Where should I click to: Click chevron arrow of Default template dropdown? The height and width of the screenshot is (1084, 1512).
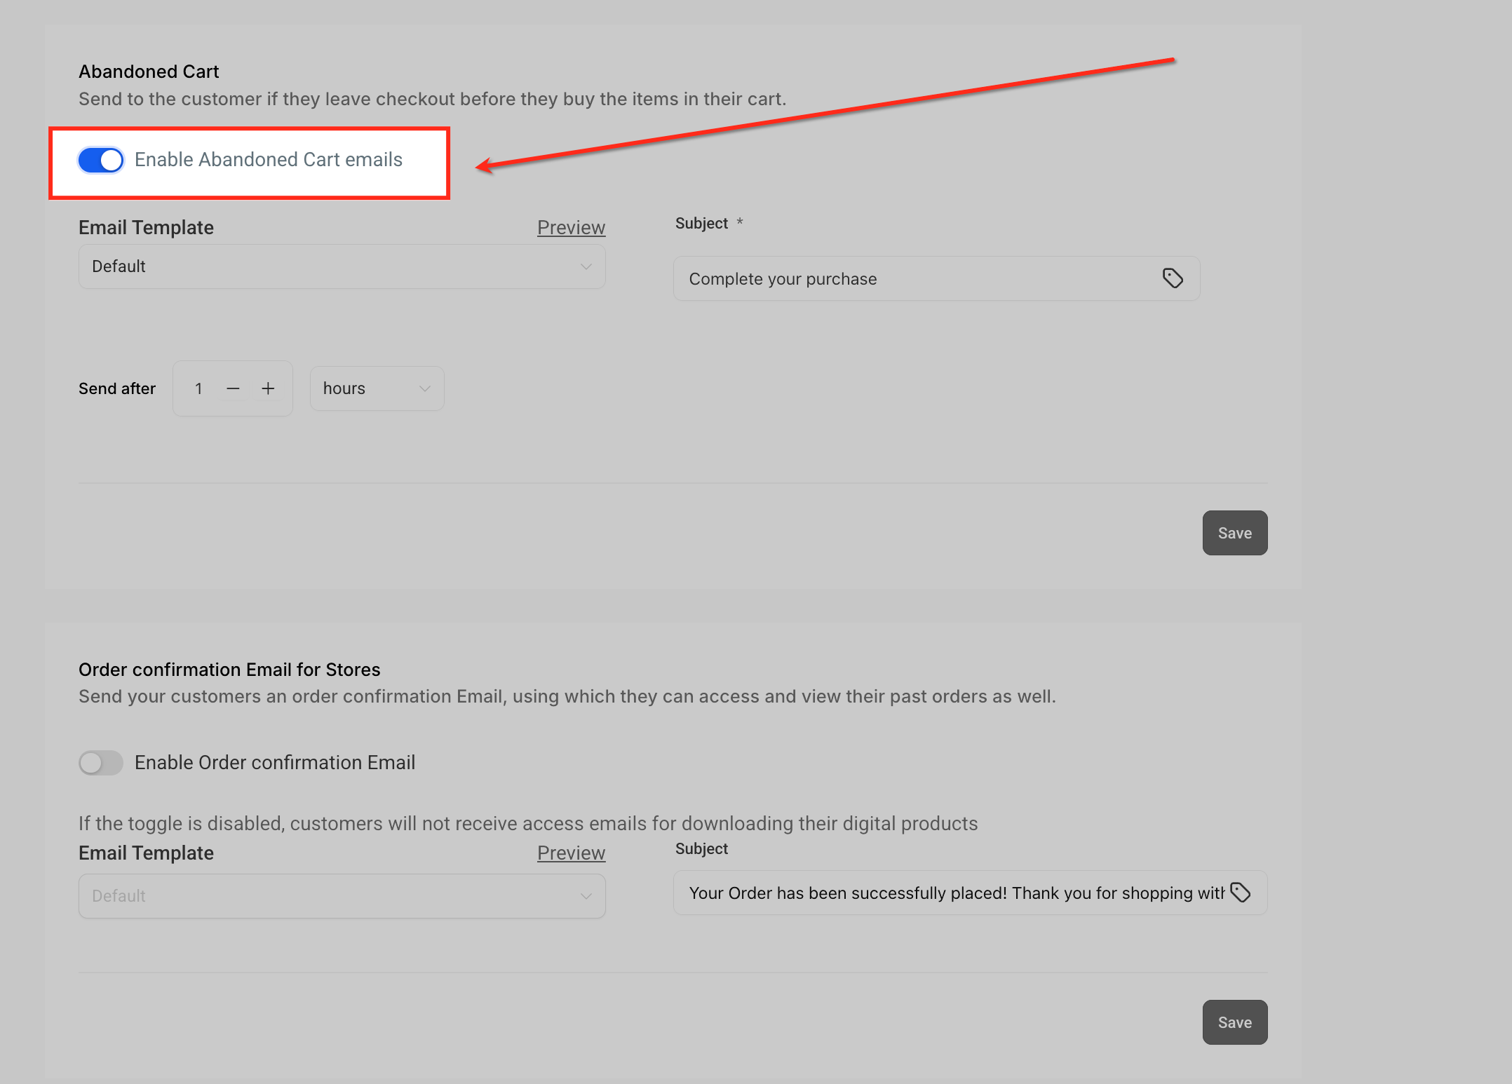click(x=586, y=266)
